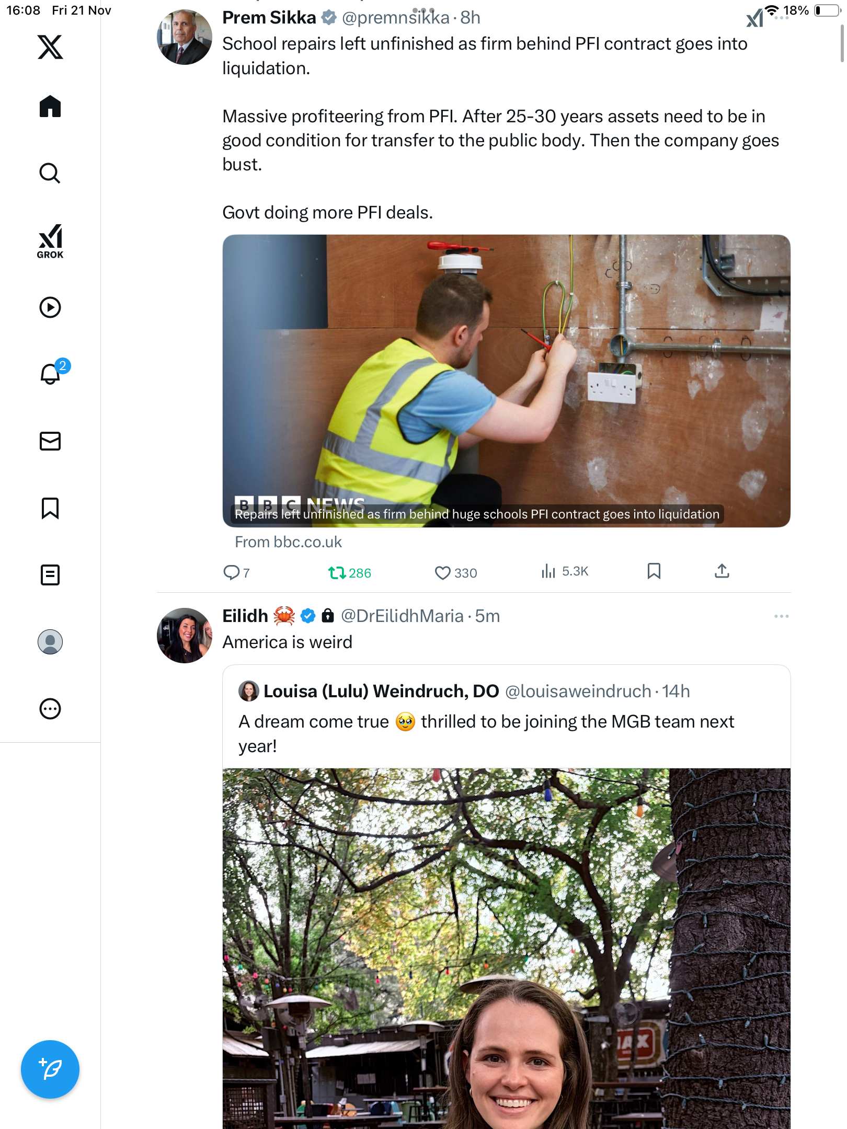Open Direct Messages envelope
847x1129 pixels.
pyautogui.click(x=50, y=441)
